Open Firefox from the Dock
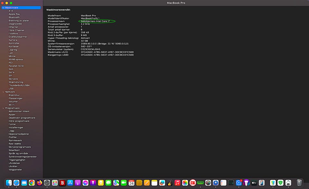 click(x=40, y=183)
